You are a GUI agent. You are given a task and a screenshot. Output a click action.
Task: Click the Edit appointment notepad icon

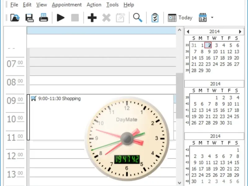[x=121, y=18]
